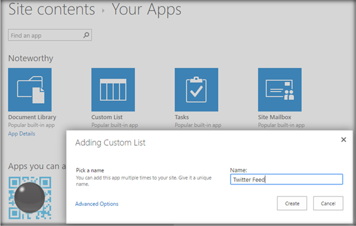The image size is (356, 226).
Task: Open Advanced Options link
Action: 97,204
